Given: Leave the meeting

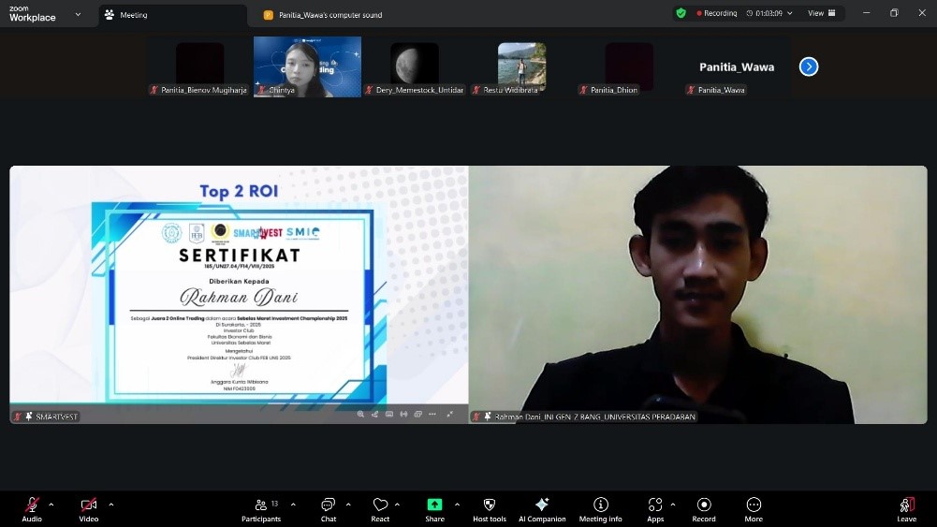Looking at the screenshot, I should (906, 506).
